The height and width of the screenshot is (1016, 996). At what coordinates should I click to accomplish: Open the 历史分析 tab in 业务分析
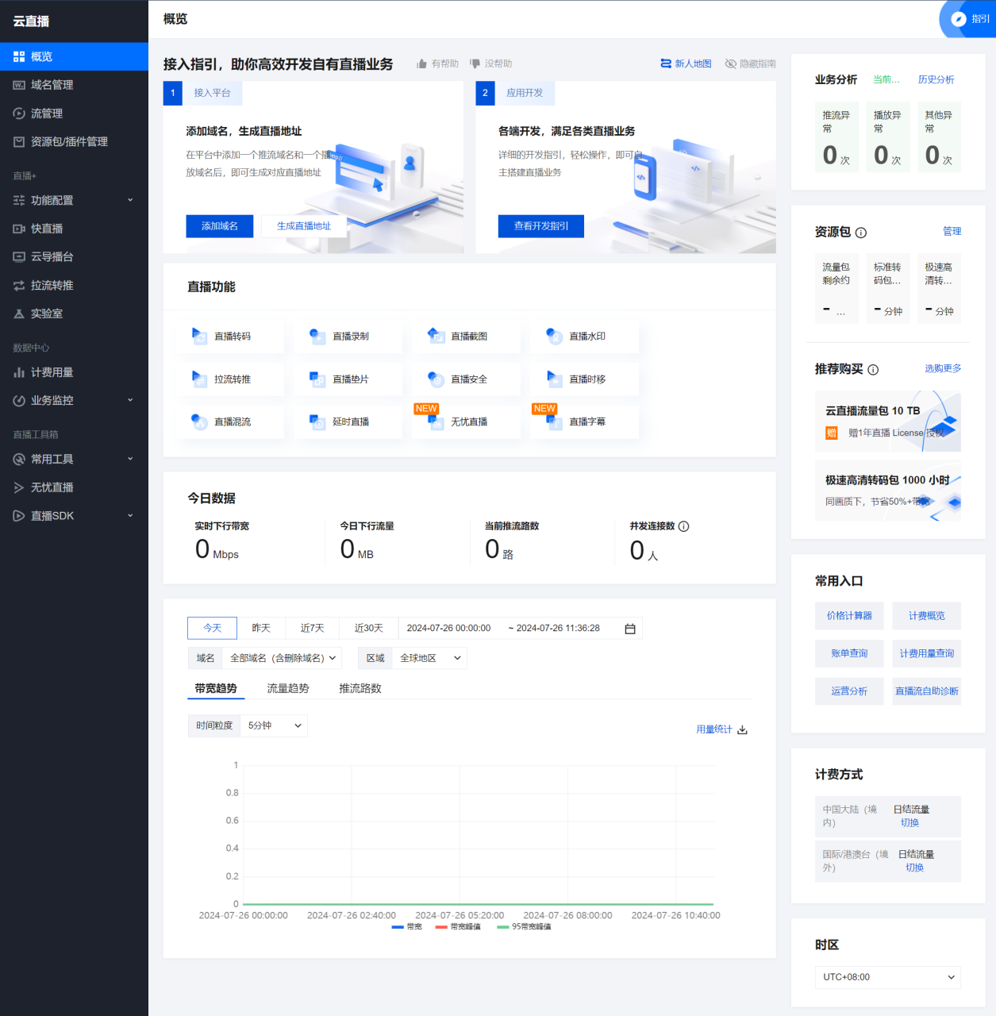point(936,79)
